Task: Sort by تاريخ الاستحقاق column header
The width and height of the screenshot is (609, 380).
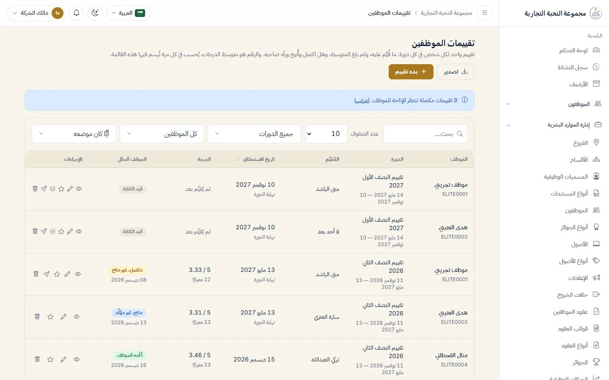Action: [x=255, y=159]
